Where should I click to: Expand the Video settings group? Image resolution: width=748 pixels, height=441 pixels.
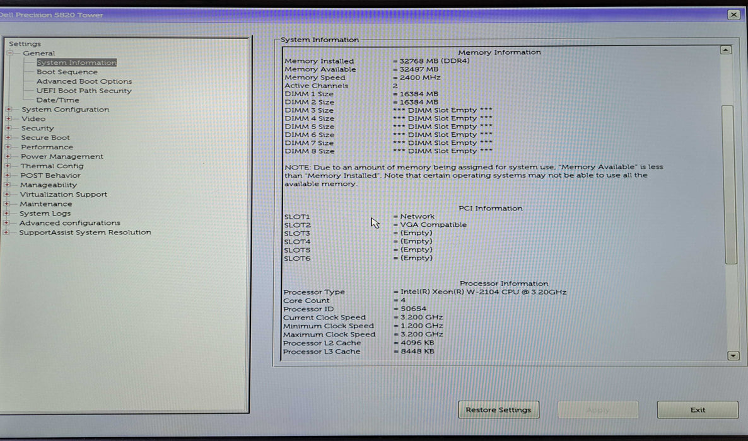click(x=9, y=118)
